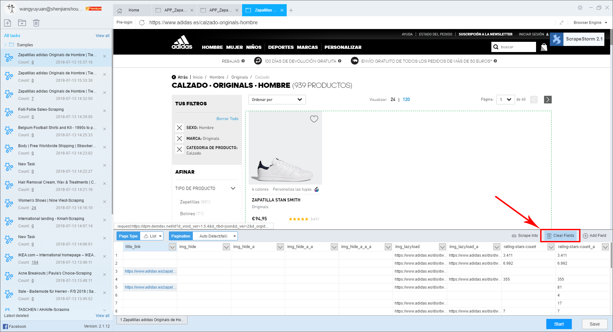Click the new folder icon
Screen dimensions: 613x332
[x=22, y=23]
